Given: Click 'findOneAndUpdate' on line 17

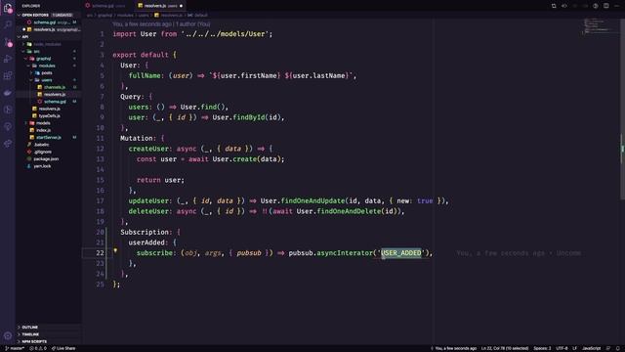Looking at the screenshot, I should pyautogui.click(x=312, y=200).
